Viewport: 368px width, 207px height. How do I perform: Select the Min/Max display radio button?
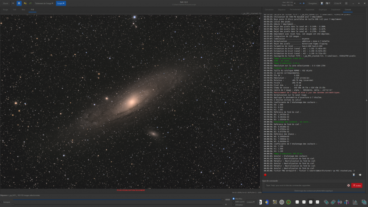coord(234,199)
